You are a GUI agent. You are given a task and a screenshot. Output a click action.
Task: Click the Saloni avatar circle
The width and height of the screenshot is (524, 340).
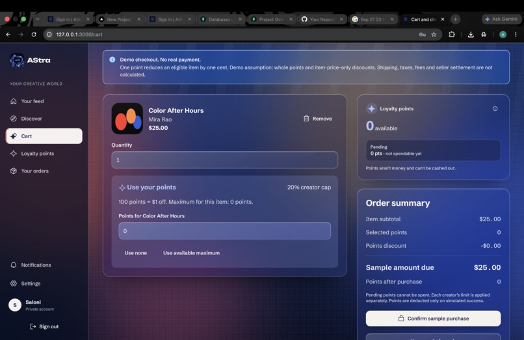tap(15, 305)
